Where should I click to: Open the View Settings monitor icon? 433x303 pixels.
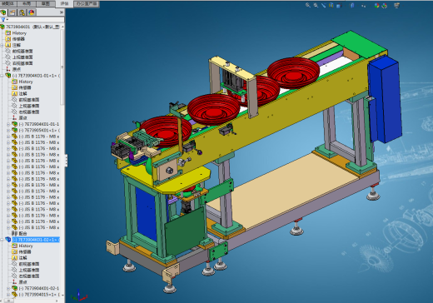point(396,5)
